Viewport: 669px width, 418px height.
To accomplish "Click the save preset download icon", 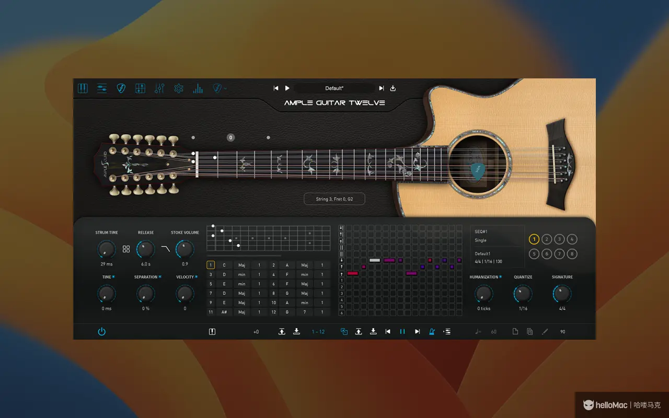I will [393, 88].
